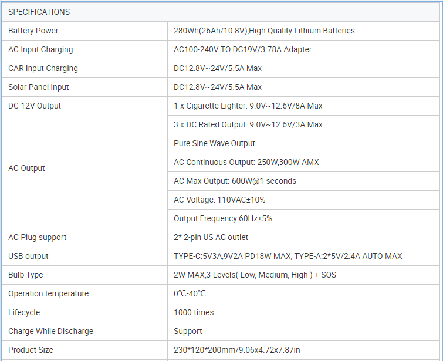
Task: Click the AC Input Charging label
Action: tap(40, 49)
